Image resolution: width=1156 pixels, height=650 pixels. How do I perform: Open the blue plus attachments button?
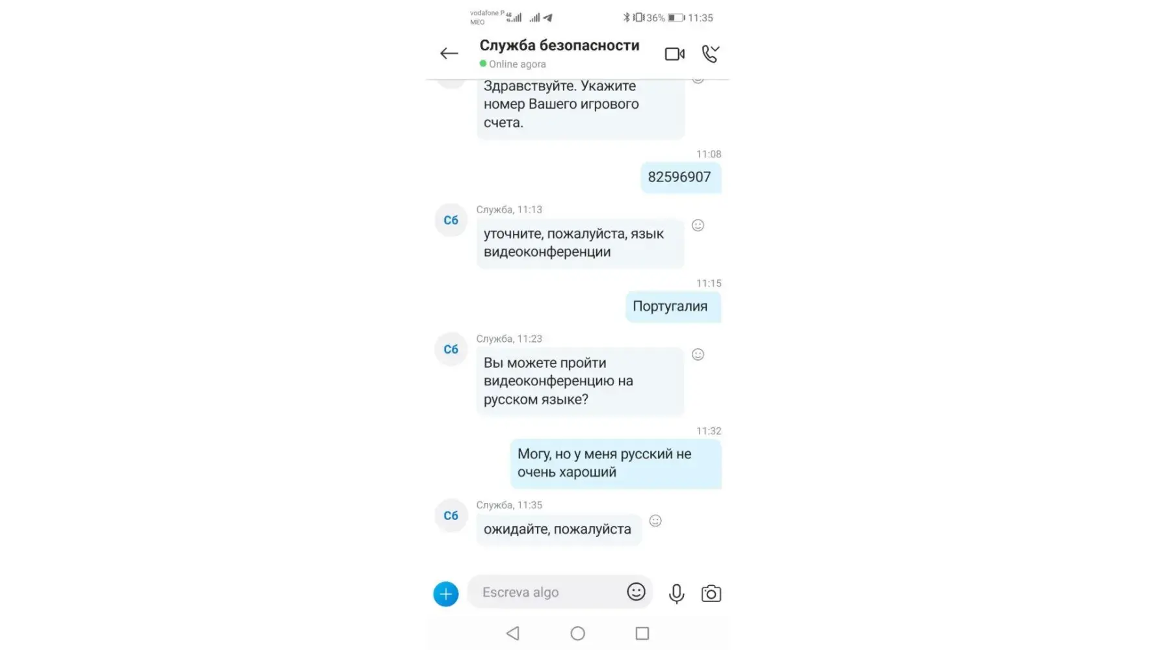tap(446, 593)
